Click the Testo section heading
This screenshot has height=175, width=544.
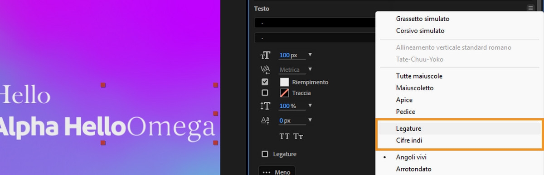(x=262, y=9)
